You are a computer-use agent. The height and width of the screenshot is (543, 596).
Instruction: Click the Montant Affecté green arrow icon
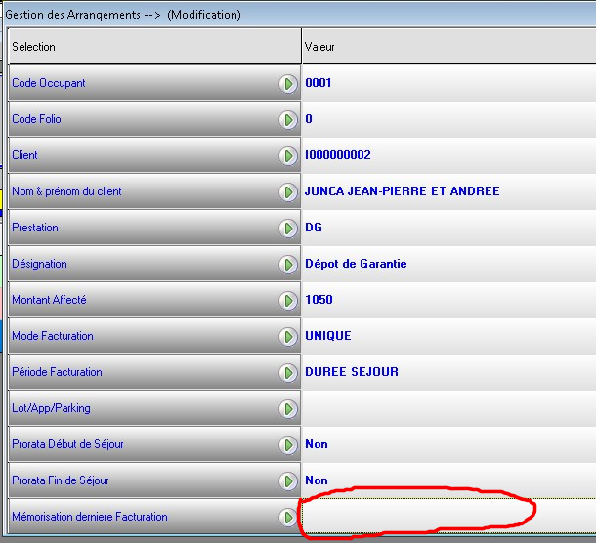click(x=288, y=300)
